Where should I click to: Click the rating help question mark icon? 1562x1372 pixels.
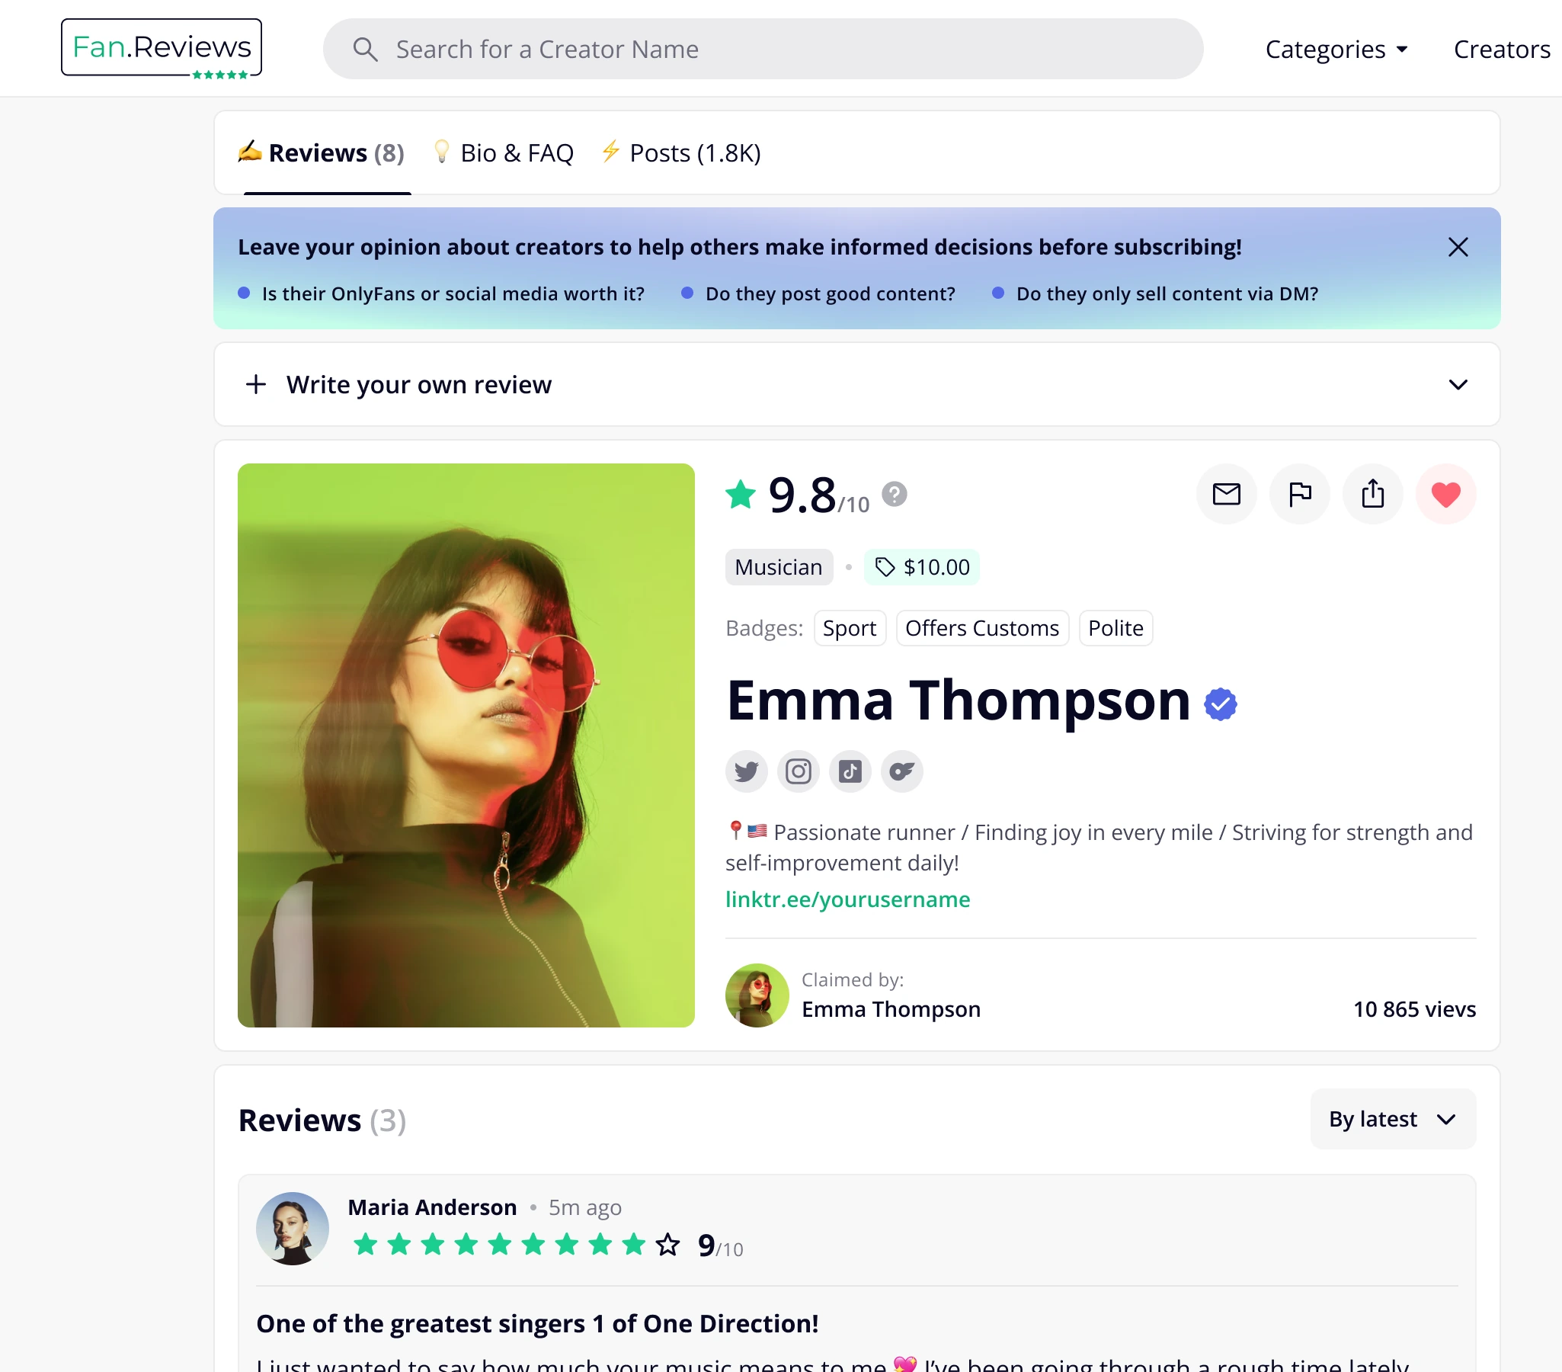[895, 495]
